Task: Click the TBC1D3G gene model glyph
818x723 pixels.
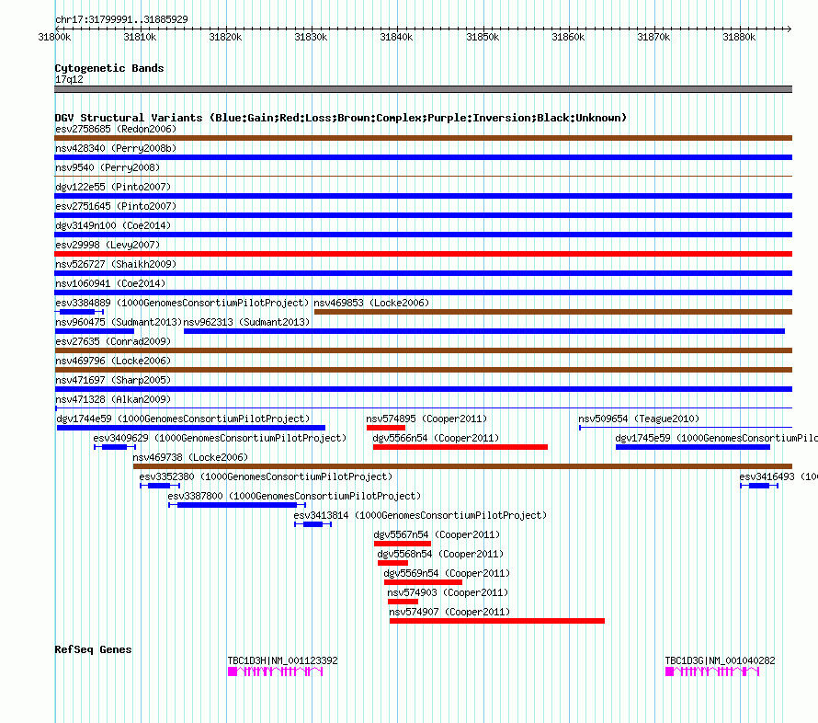Action: pyautogui.click(x=712, y=671)
